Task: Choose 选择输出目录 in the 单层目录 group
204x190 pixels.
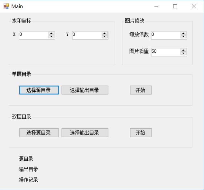Action: 85,90
